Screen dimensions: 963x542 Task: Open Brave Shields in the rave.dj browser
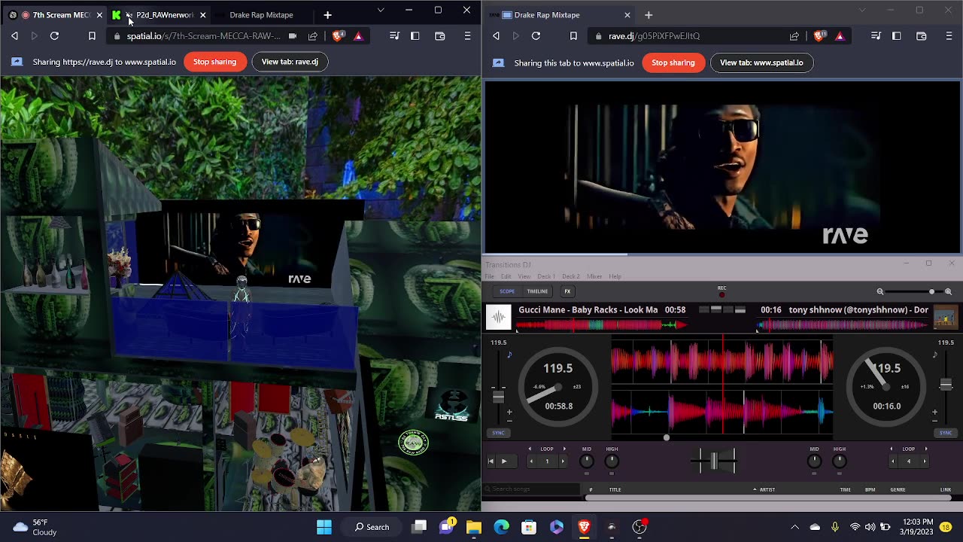pos(819,35)
